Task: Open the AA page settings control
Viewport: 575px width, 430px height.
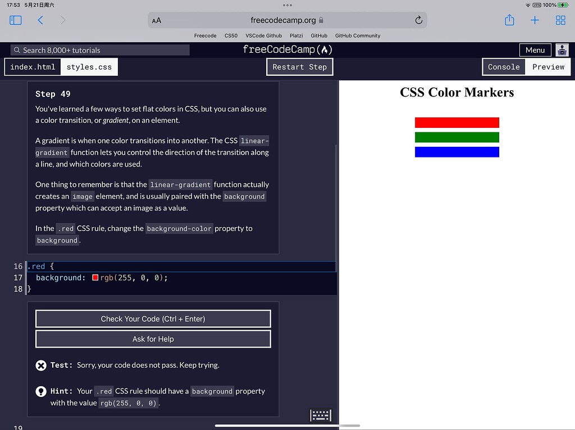Action: tap(156, 20)
